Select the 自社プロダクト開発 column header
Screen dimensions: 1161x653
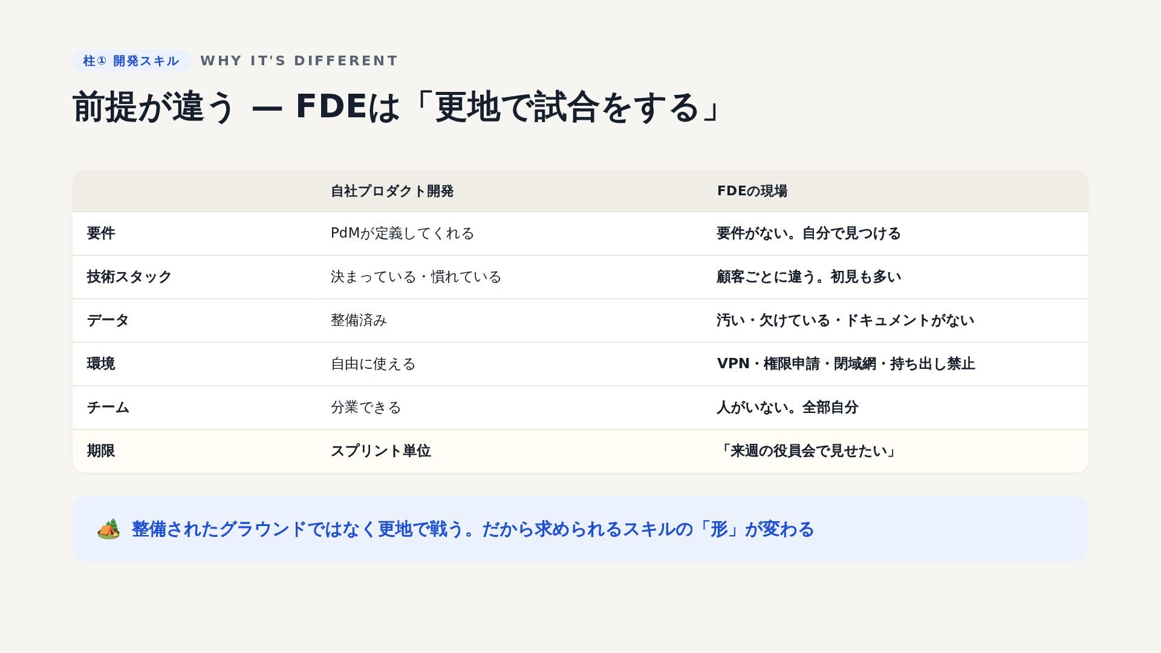point(392,191)
